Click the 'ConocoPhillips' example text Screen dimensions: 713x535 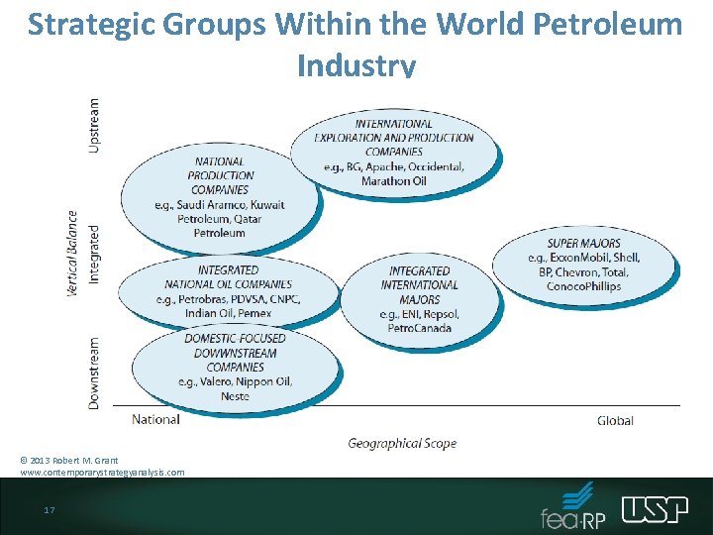[x=584, y=286]
